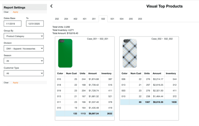Expand the Division dropdown

coord(24,48)
